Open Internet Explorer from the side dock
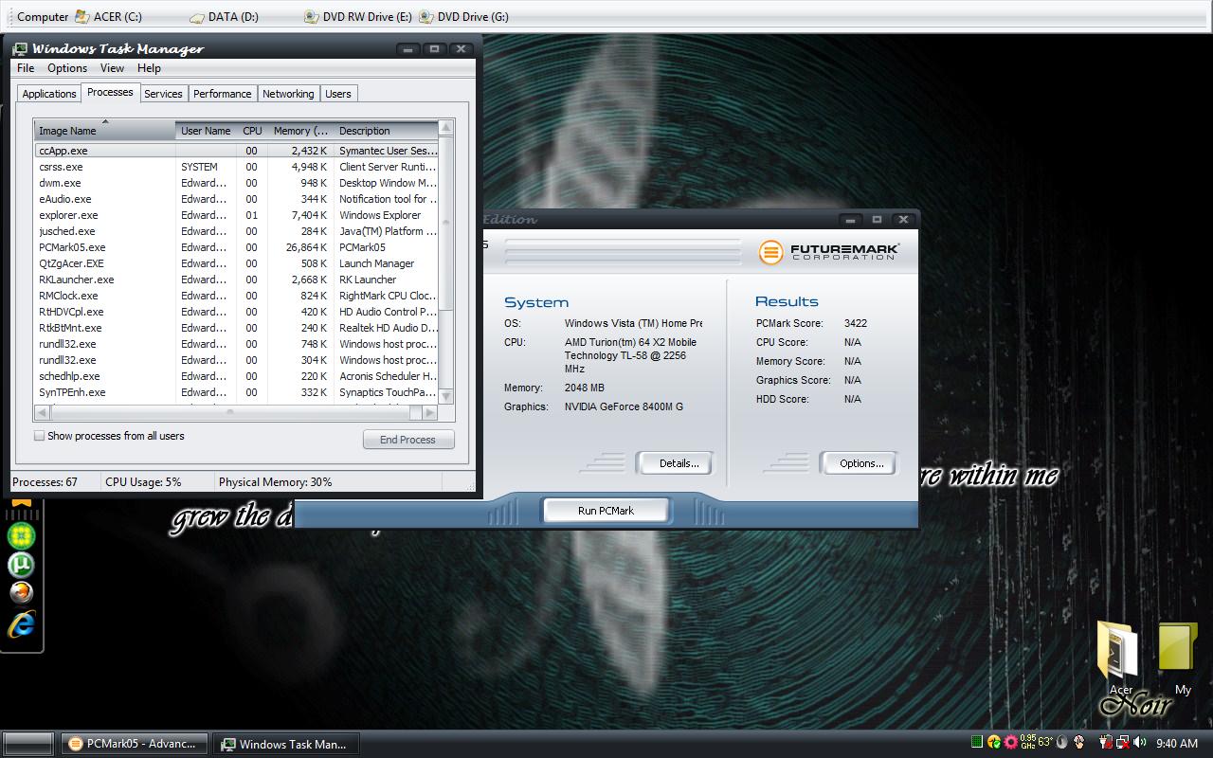This screenshot has height=758, width=1213. click(x=21, y=623)
